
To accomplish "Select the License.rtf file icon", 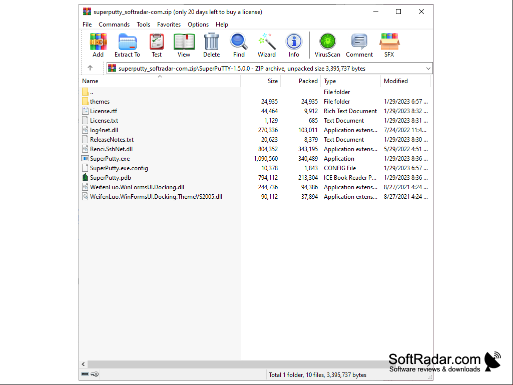I will click(x=85, y=111).
